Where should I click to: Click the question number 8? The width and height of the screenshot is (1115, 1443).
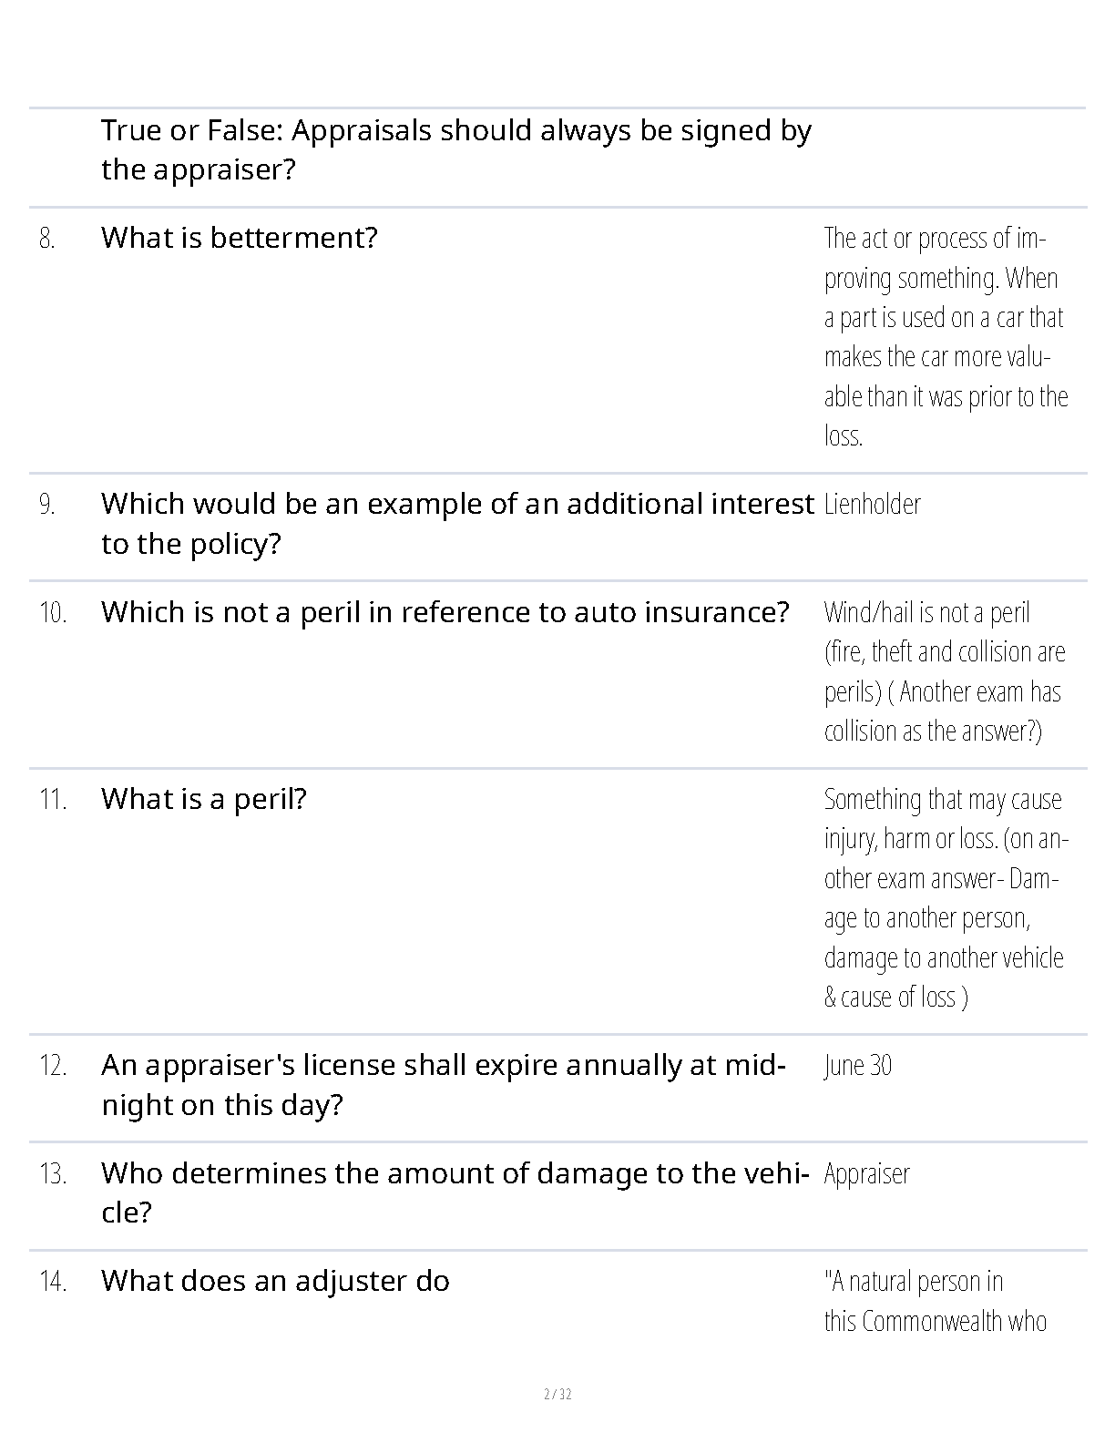[x=46, y=239]
